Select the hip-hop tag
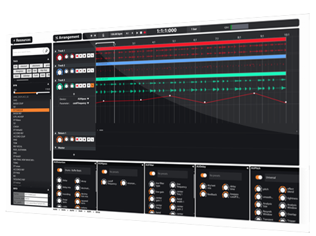 coord(44,70)
